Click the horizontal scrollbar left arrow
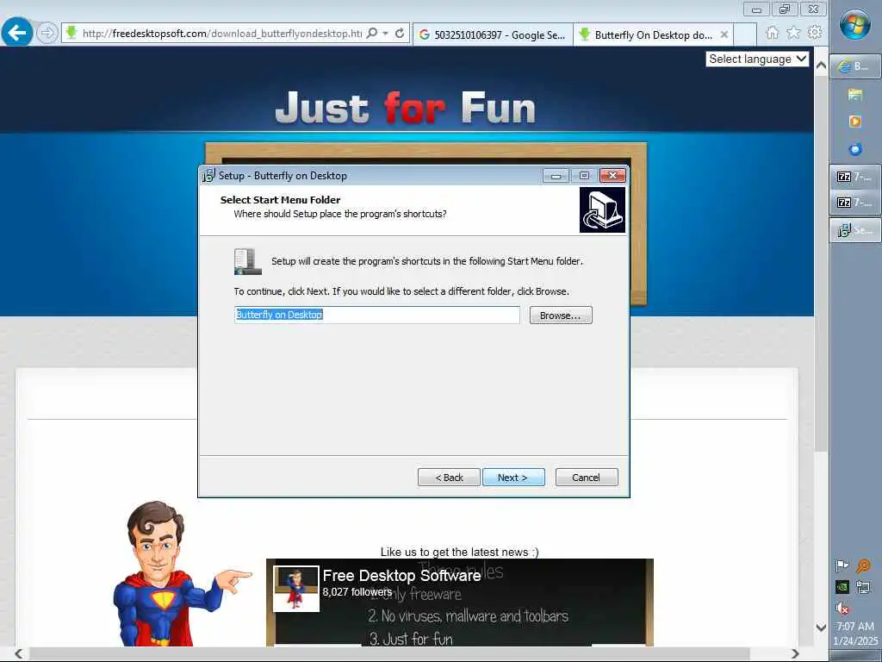 point(19,653)
